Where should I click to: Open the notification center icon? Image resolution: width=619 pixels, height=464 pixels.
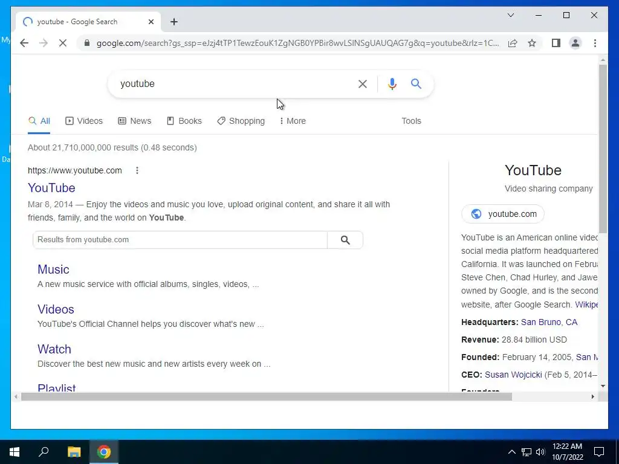click(599, 452)
